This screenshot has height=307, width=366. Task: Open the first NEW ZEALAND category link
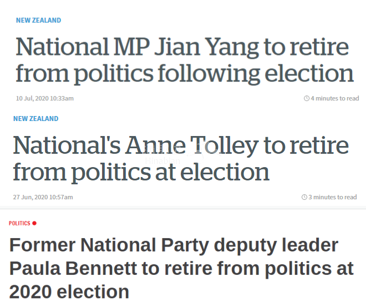(38, 21)
